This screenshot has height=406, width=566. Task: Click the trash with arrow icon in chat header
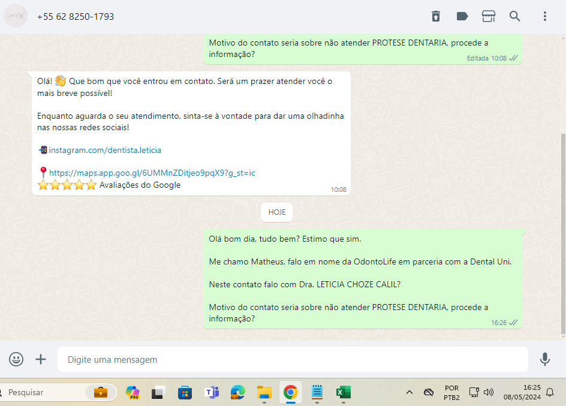(436, 16)
